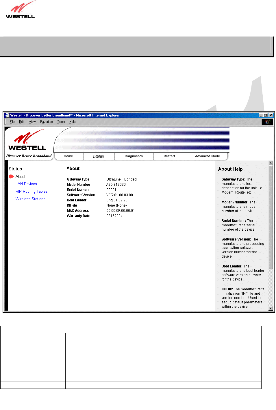Open the Help menu
This screenshot has width=276, height=410.
pos(72,122)
